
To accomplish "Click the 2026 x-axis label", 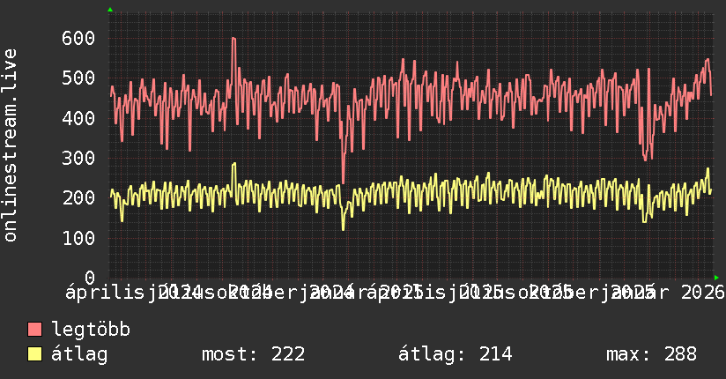I will (702, 293).
